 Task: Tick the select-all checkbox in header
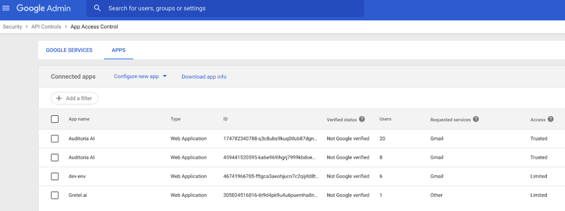point(55,119)
